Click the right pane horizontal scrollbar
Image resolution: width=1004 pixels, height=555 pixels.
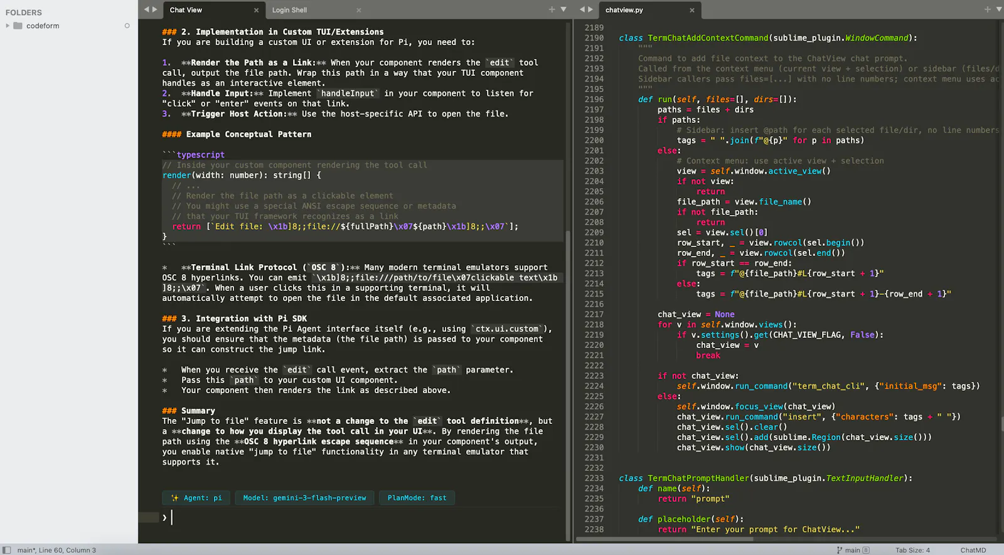click(665, 539)
